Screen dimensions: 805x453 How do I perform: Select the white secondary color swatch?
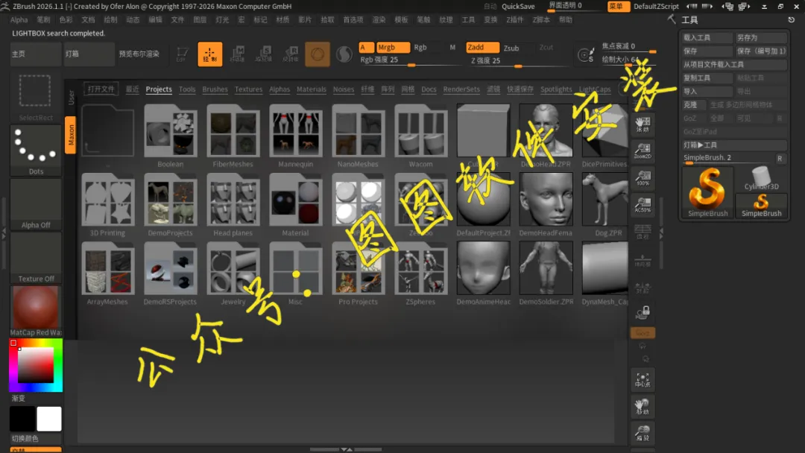[x=48, y=419]
